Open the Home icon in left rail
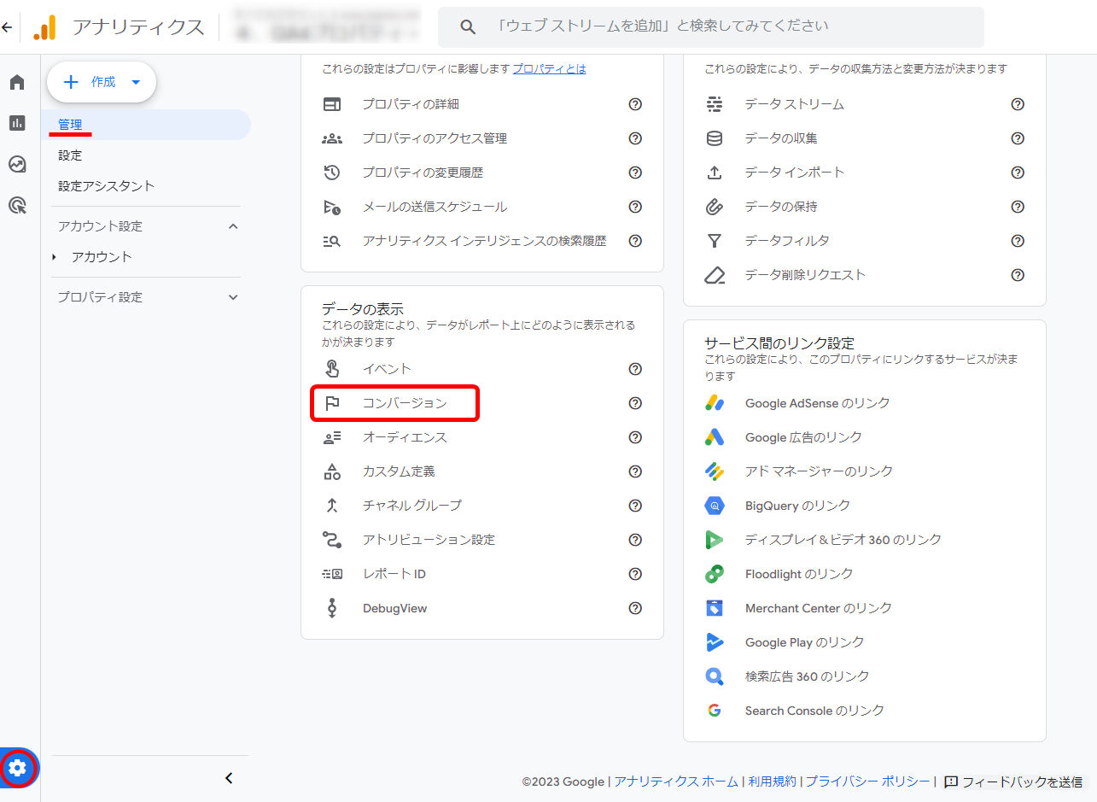This screenshot has height=802, width=1097. tap(17, 82)
